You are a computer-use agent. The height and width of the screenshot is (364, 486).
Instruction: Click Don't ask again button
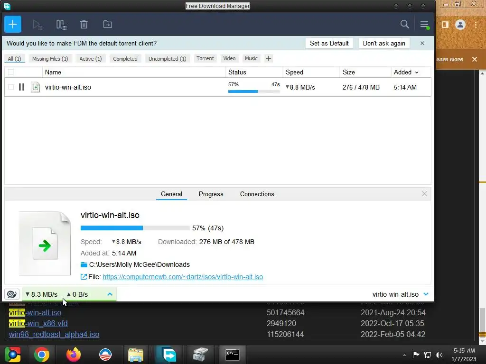(x=384, y=43)
